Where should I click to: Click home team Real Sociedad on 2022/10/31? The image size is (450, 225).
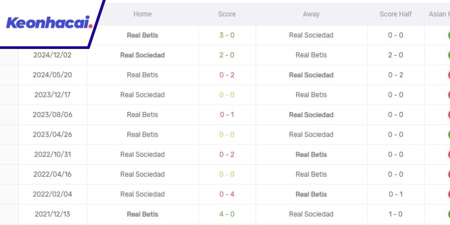click(142, 154)
